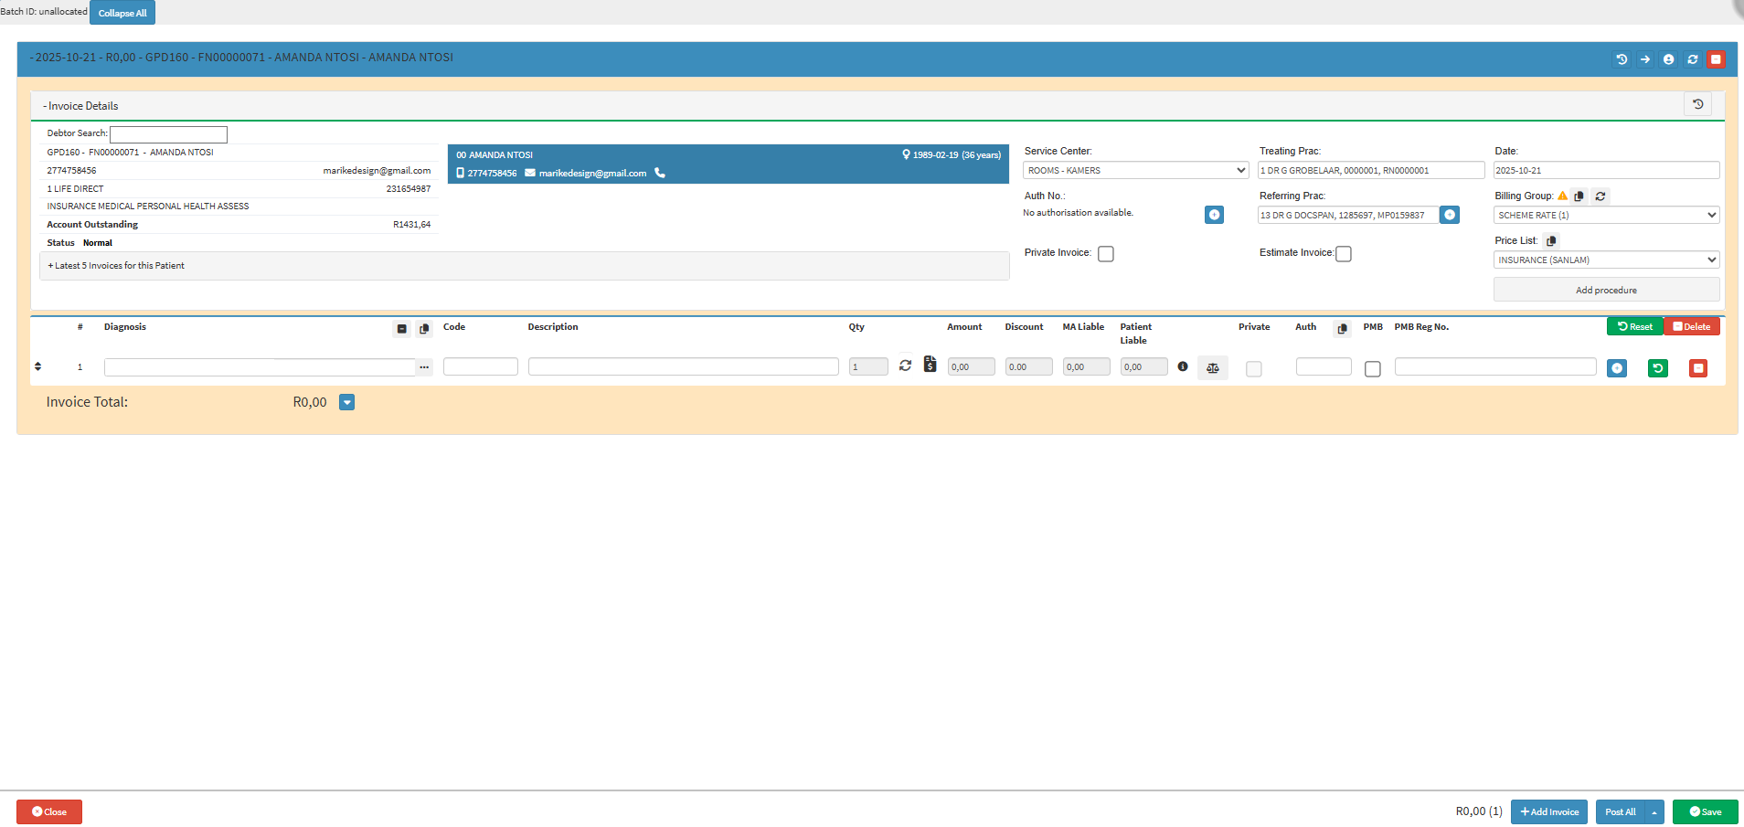Viewport: 1744px width, 827px height.
Task: Tick the Private Invoice checkbox
Action: tap(1106, 254)
